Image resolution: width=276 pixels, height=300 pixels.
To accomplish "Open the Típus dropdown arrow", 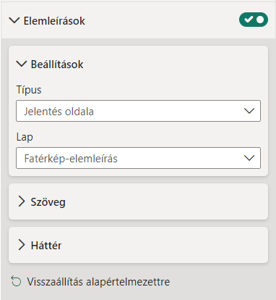I will [x=249, y=111].
